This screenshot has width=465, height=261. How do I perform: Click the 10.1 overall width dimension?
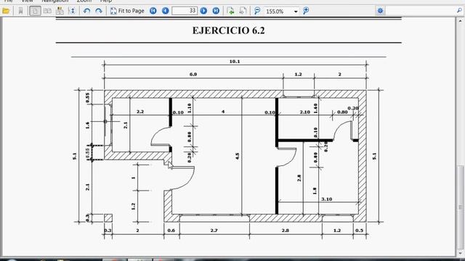234,62
